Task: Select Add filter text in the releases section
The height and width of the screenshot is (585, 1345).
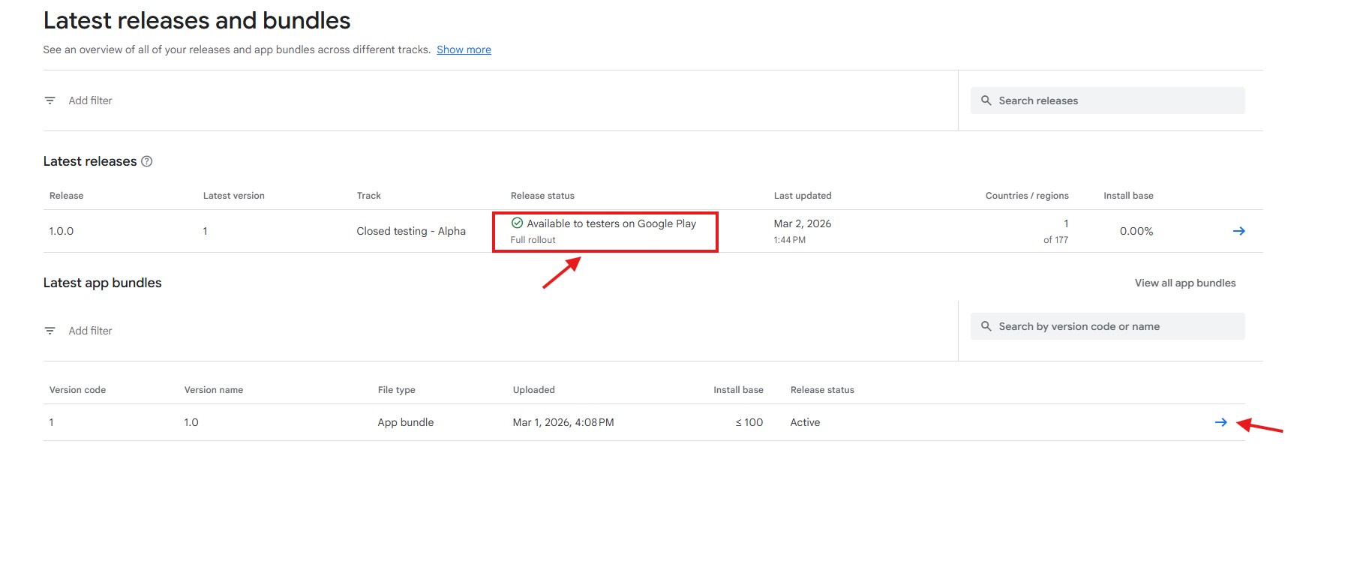Action: (90, 100)
